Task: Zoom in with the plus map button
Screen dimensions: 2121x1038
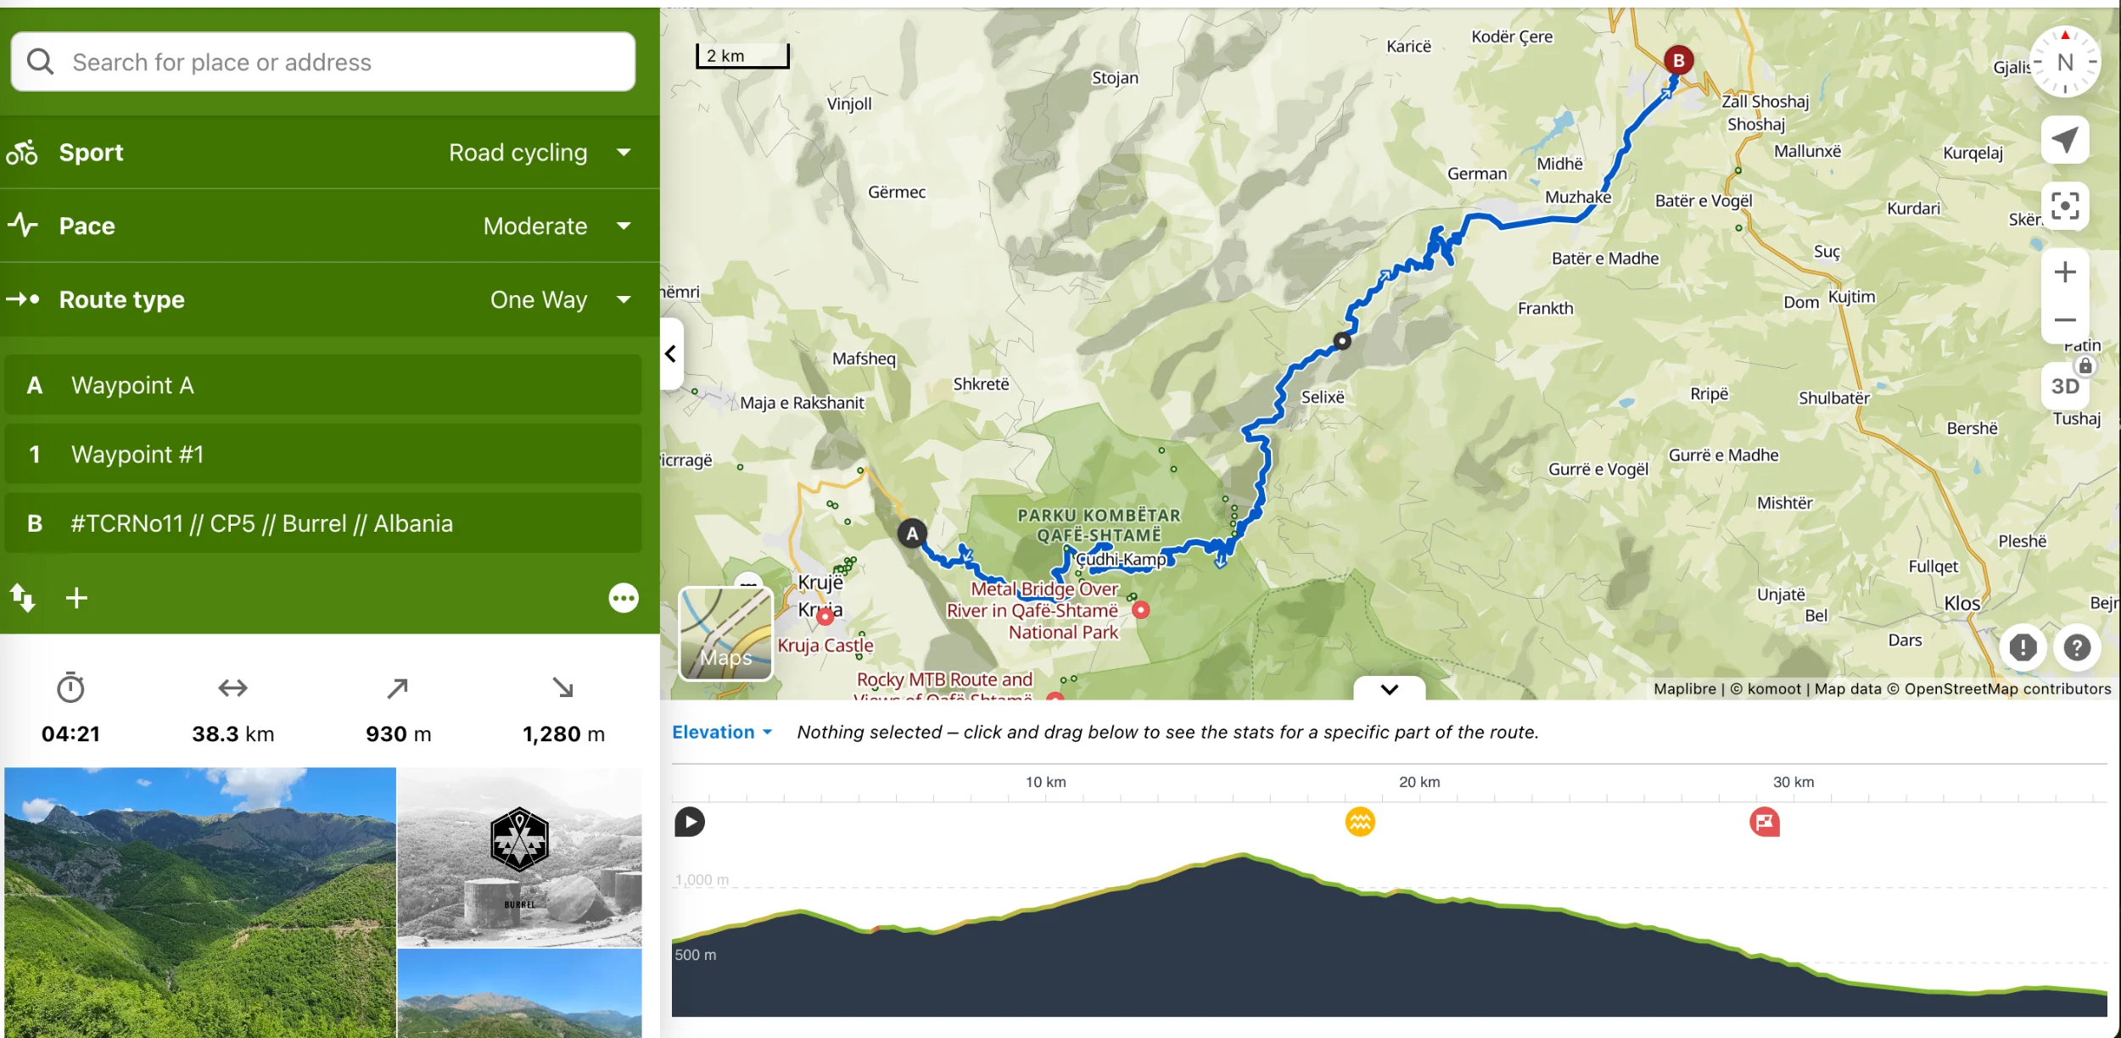Action: 2065,272
